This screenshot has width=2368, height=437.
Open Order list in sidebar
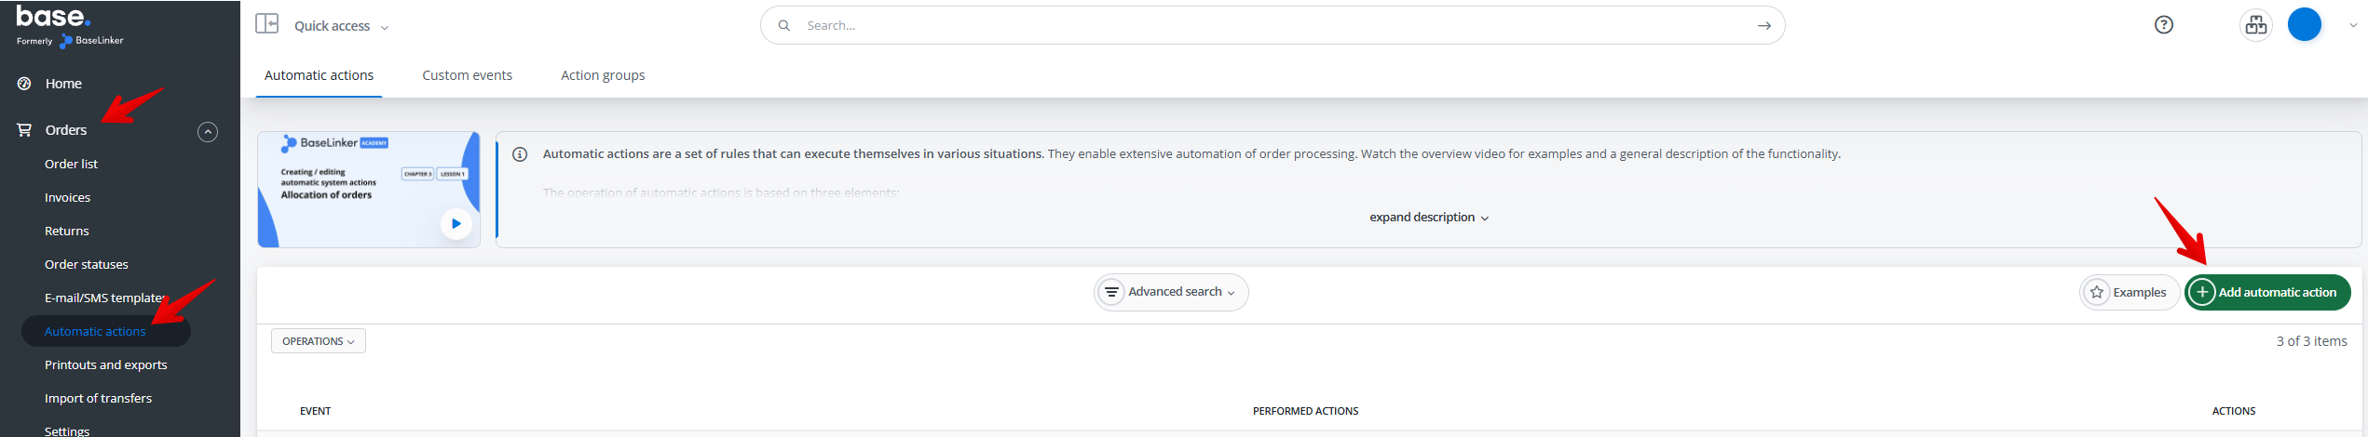coord(71,164)
